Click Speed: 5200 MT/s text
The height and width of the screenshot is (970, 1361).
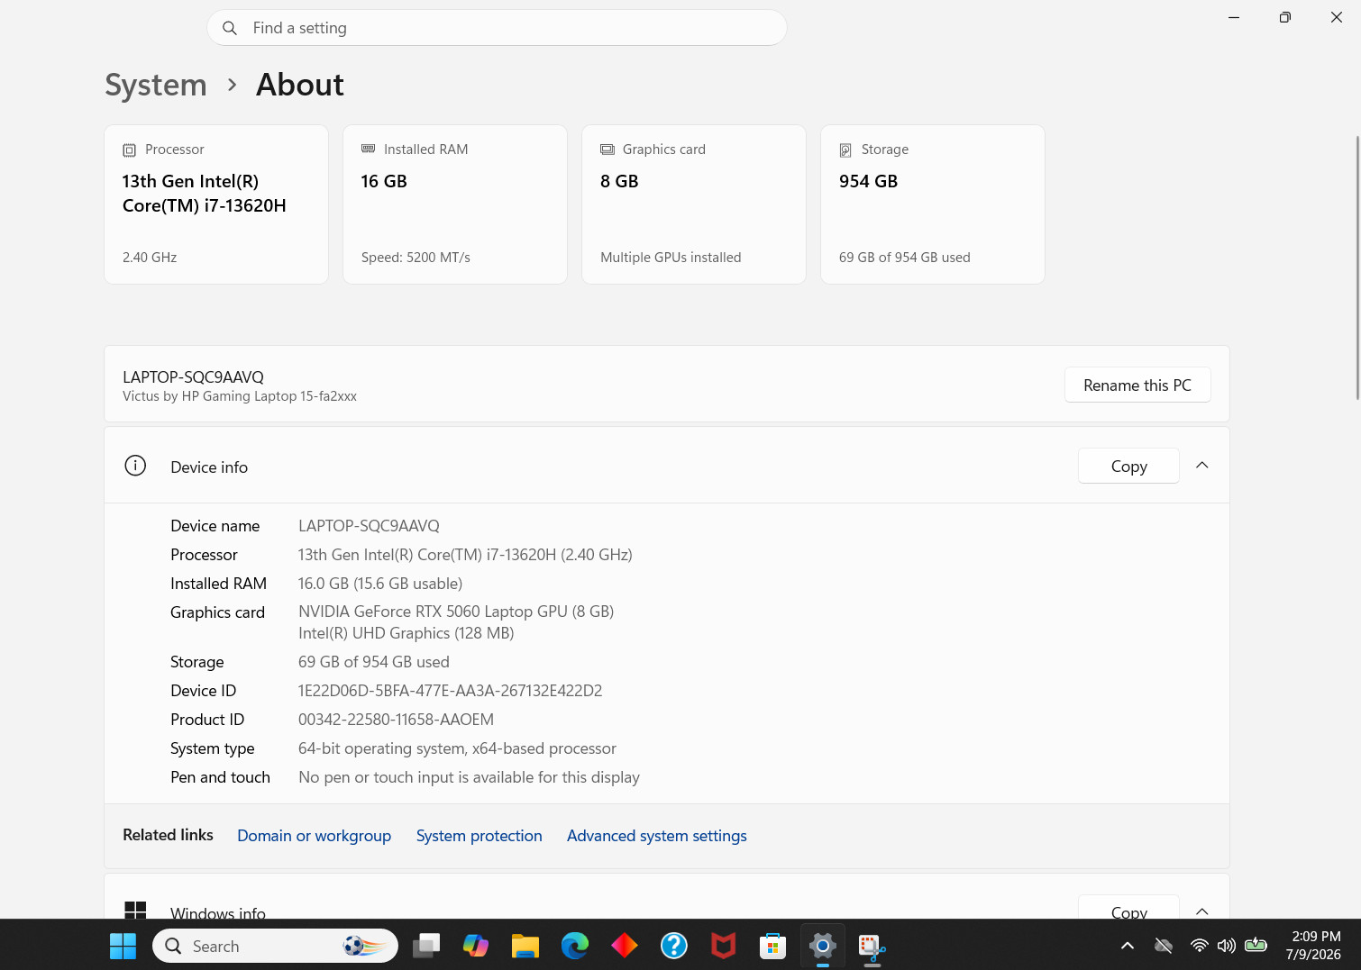416,258
